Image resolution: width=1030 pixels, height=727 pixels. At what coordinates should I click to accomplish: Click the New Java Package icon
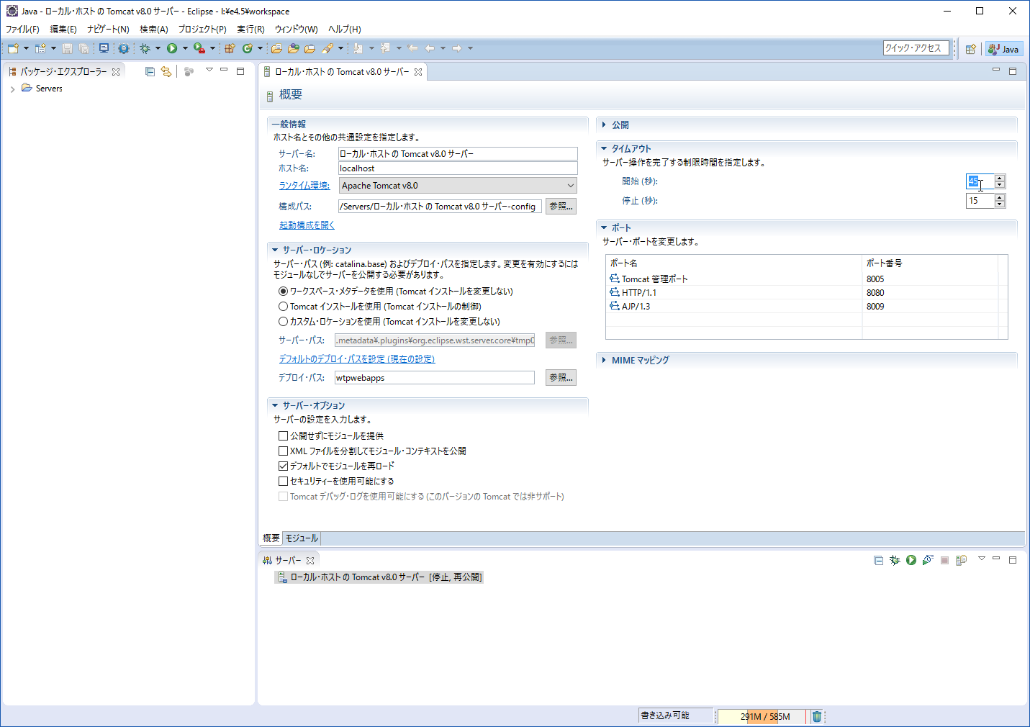click(x=230, y=48)
